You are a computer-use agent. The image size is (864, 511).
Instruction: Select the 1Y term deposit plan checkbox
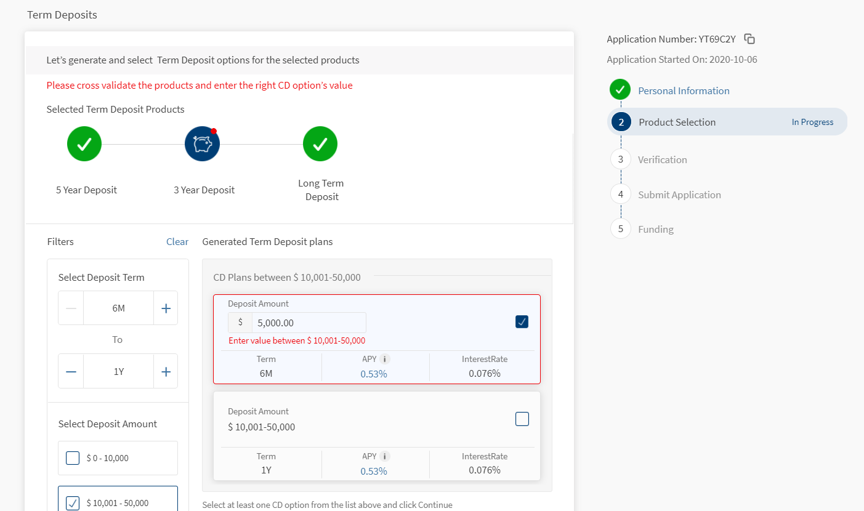522,419
